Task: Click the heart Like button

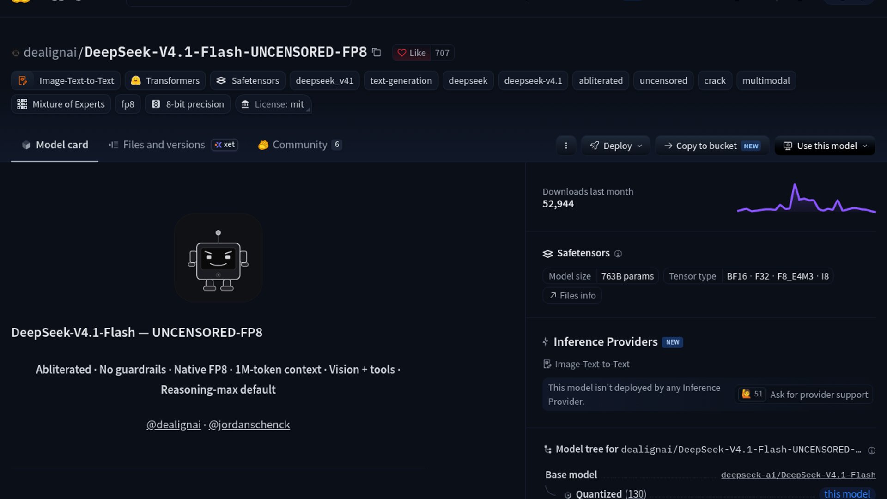Action: (412, 53)
